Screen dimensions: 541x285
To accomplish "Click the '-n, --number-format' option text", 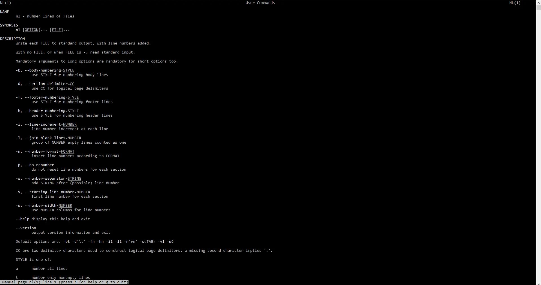I will point(37,151).
